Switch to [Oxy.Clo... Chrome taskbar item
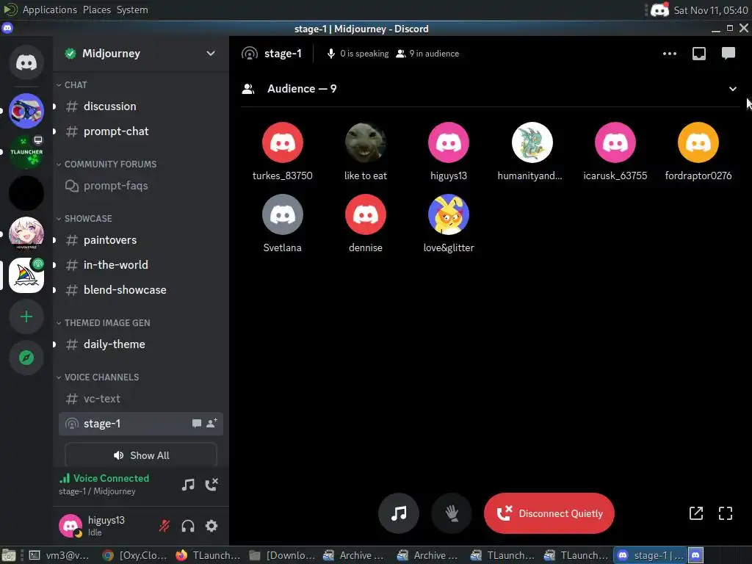The height and width of the screenshot is (564, 752). (x=135, y=555)
